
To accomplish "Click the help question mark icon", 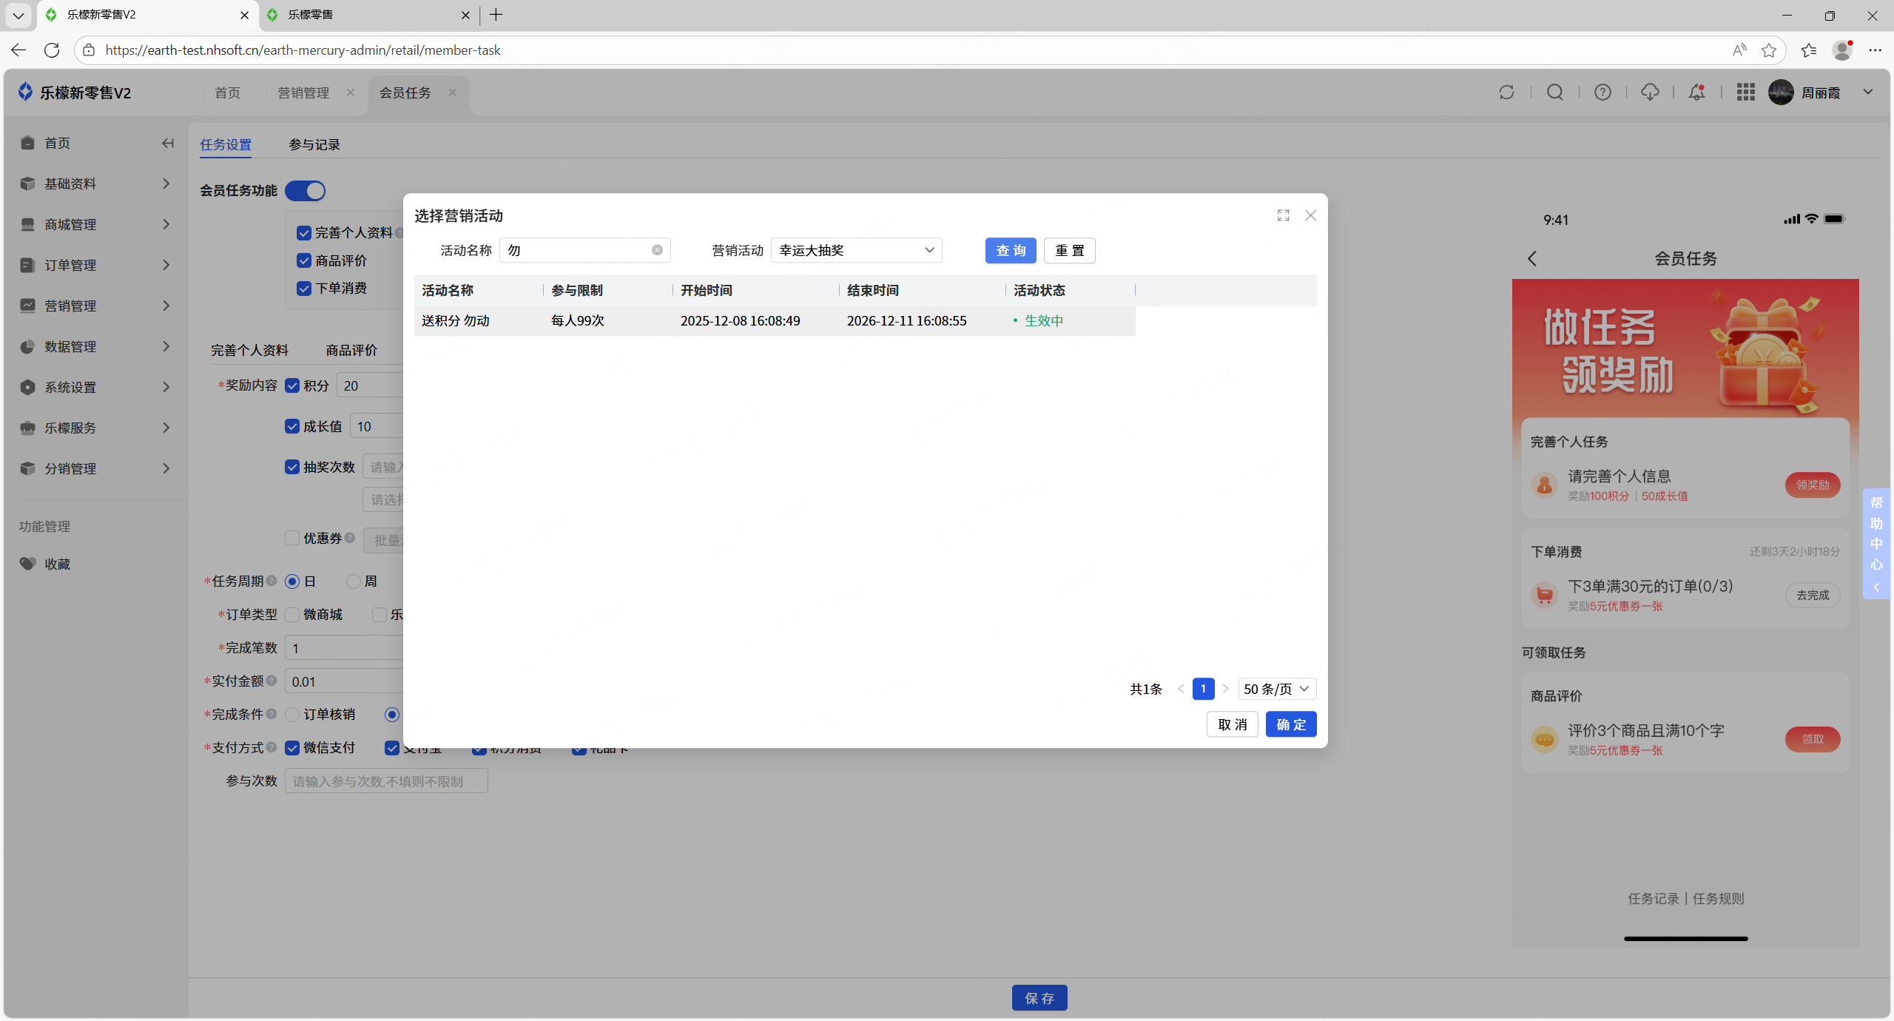I will click(1603, 92).
